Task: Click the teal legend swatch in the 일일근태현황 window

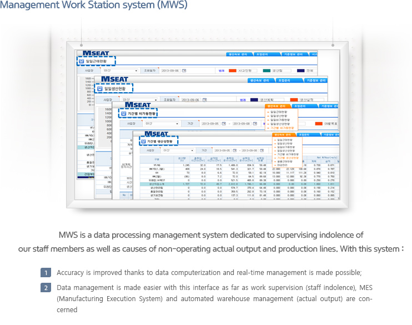Action: pyautogui.click(x=267, y=71)
